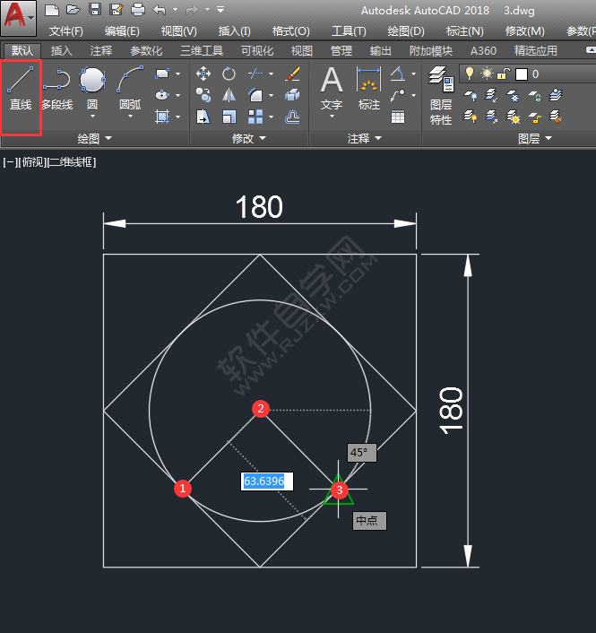Expand the Draw (绘图) panel
The width and height of the screenshot is (596, 633).
[x=94, y=139]
